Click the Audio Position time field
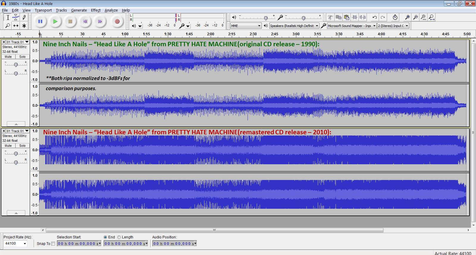Screen dimensions: 476x255 click(x=174, y=244)
